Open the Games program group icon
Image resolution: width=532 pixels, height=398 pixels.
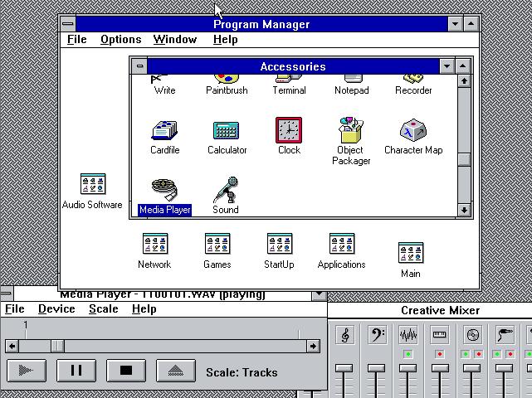[x=217, y=244]
